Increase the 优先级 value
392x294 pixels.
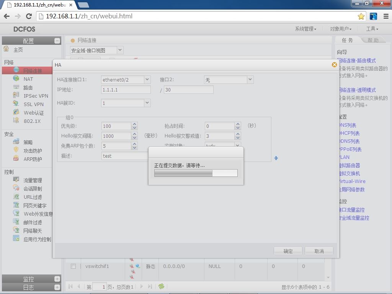pos(134,124)
